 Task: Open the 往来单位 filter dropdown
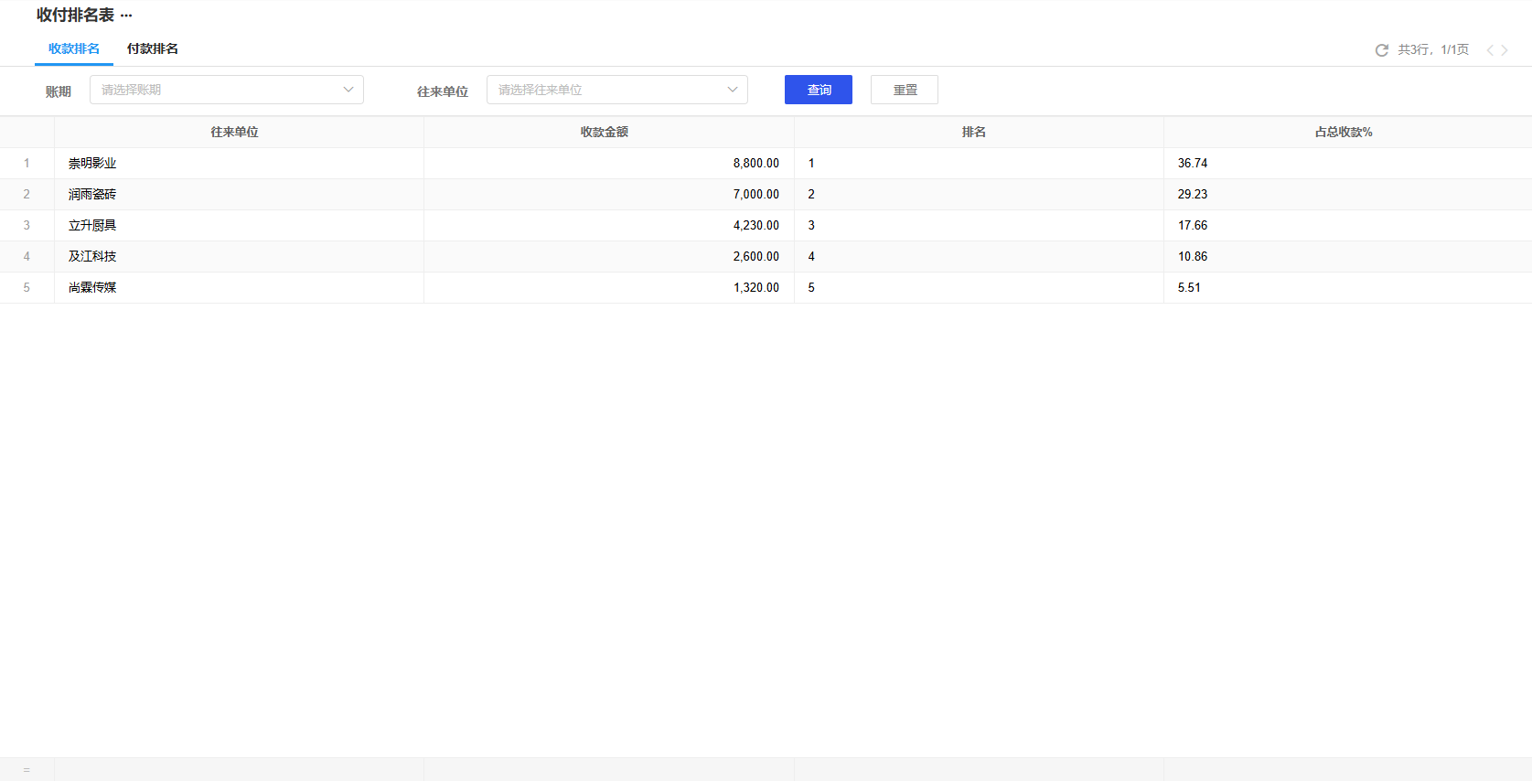pos(616,90)
